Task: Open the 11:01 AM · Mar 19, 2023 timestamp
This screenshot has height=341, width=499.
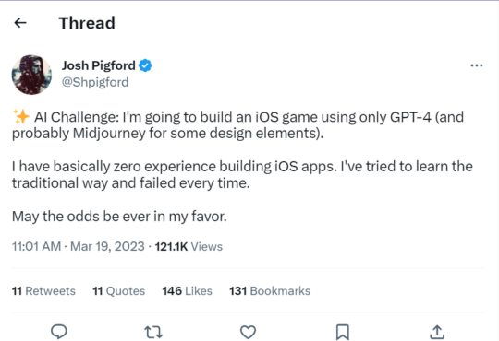Action: 79,246
